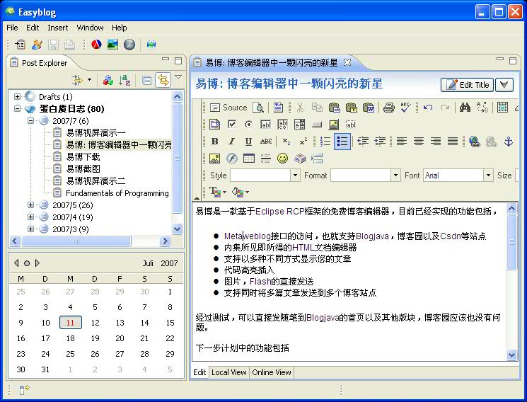The image size is (527, 402).
Task: Open the Style dropdown
Action: pos(295,176)
